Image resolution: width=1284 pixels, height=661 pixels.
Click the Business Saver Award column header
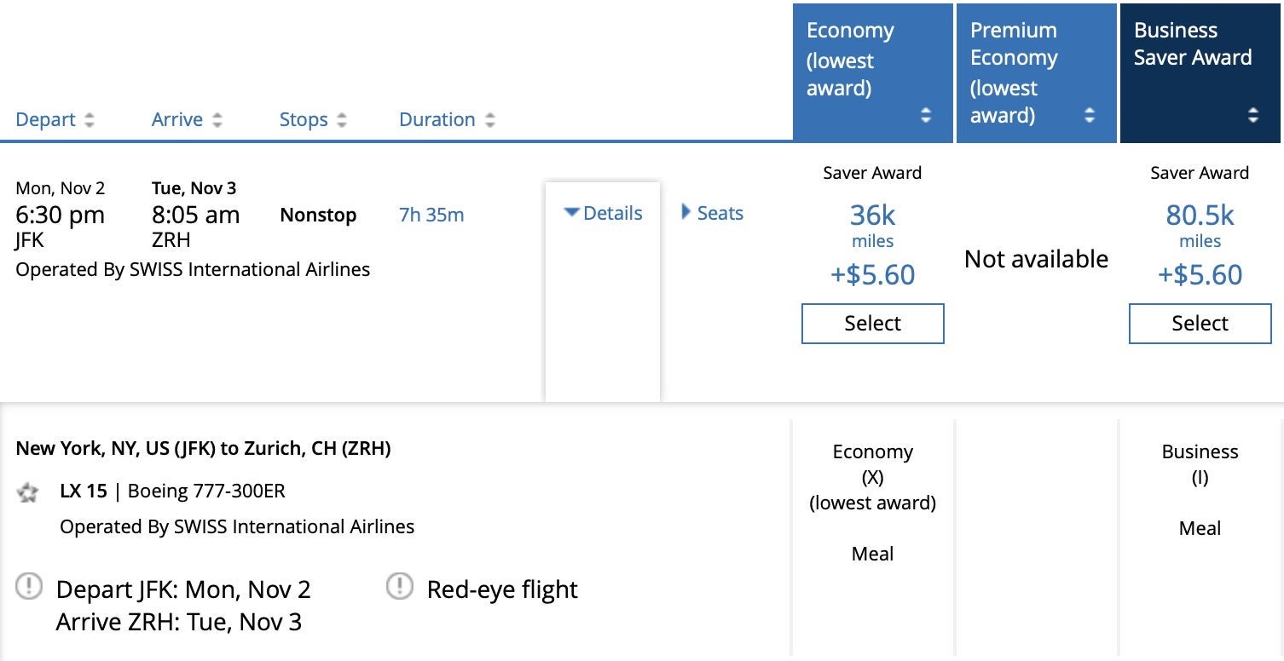tap(1193, 43)
